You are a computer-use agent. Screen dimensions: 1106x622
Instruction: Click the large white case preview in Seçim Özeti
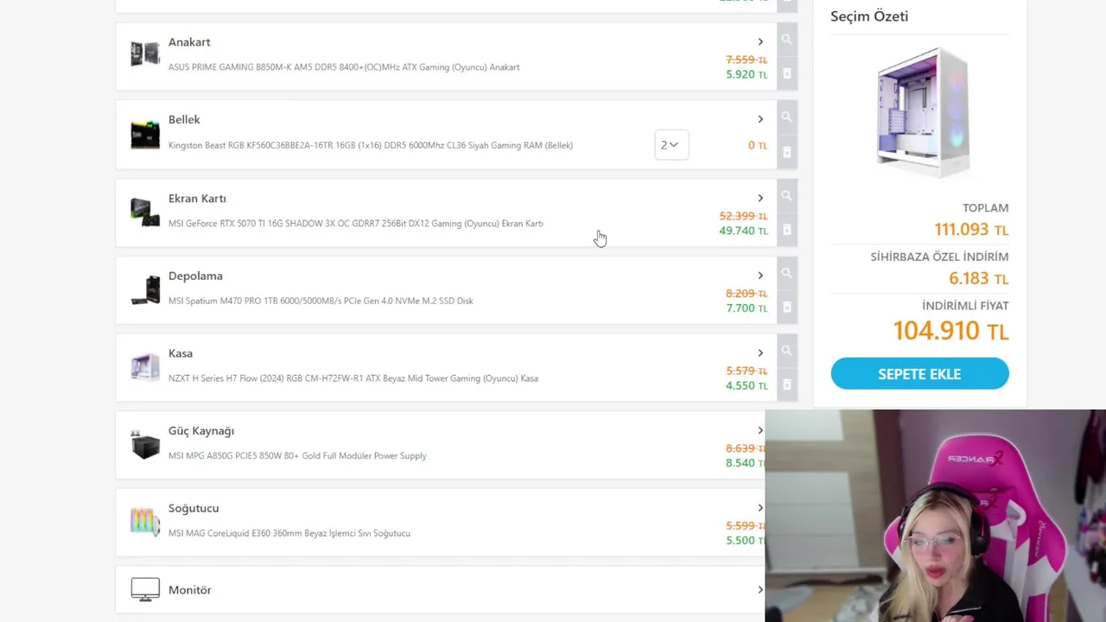click(924, 112)
